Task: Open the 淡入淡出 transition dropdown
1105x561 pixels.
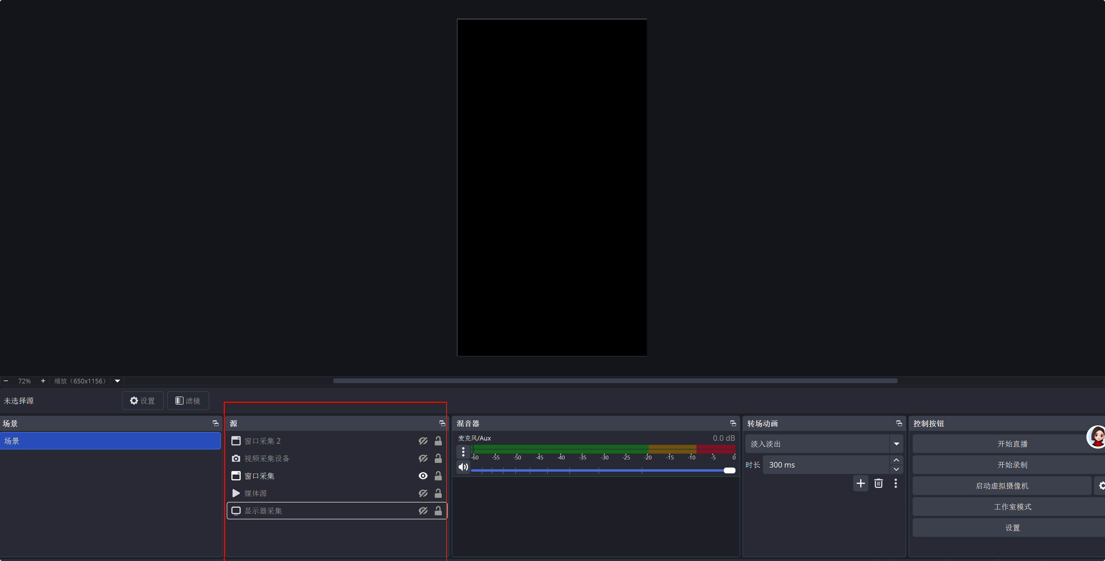Action: click(x=896, y=444)
